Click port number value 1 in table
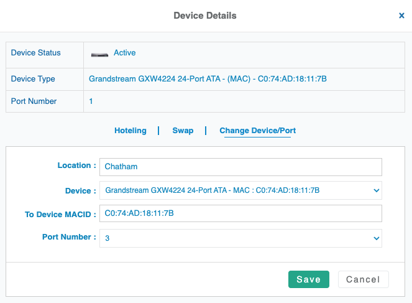The width and height of the screenshot is (412, 303). click(x=91, y=101)
